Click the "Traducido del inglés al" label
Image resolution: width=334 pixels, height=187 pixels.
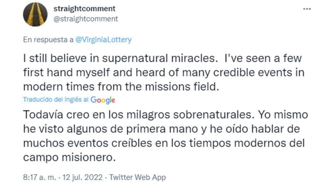click(56, 100)
